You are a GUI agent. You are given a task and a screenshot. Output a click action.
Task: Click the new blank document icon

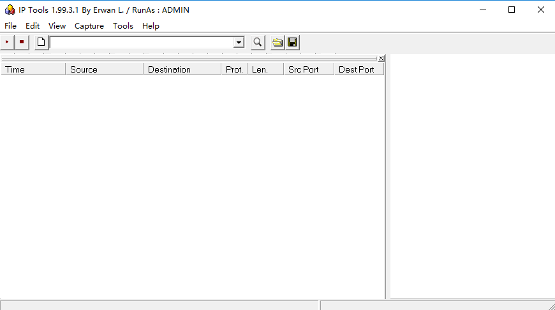click(41, 43)
